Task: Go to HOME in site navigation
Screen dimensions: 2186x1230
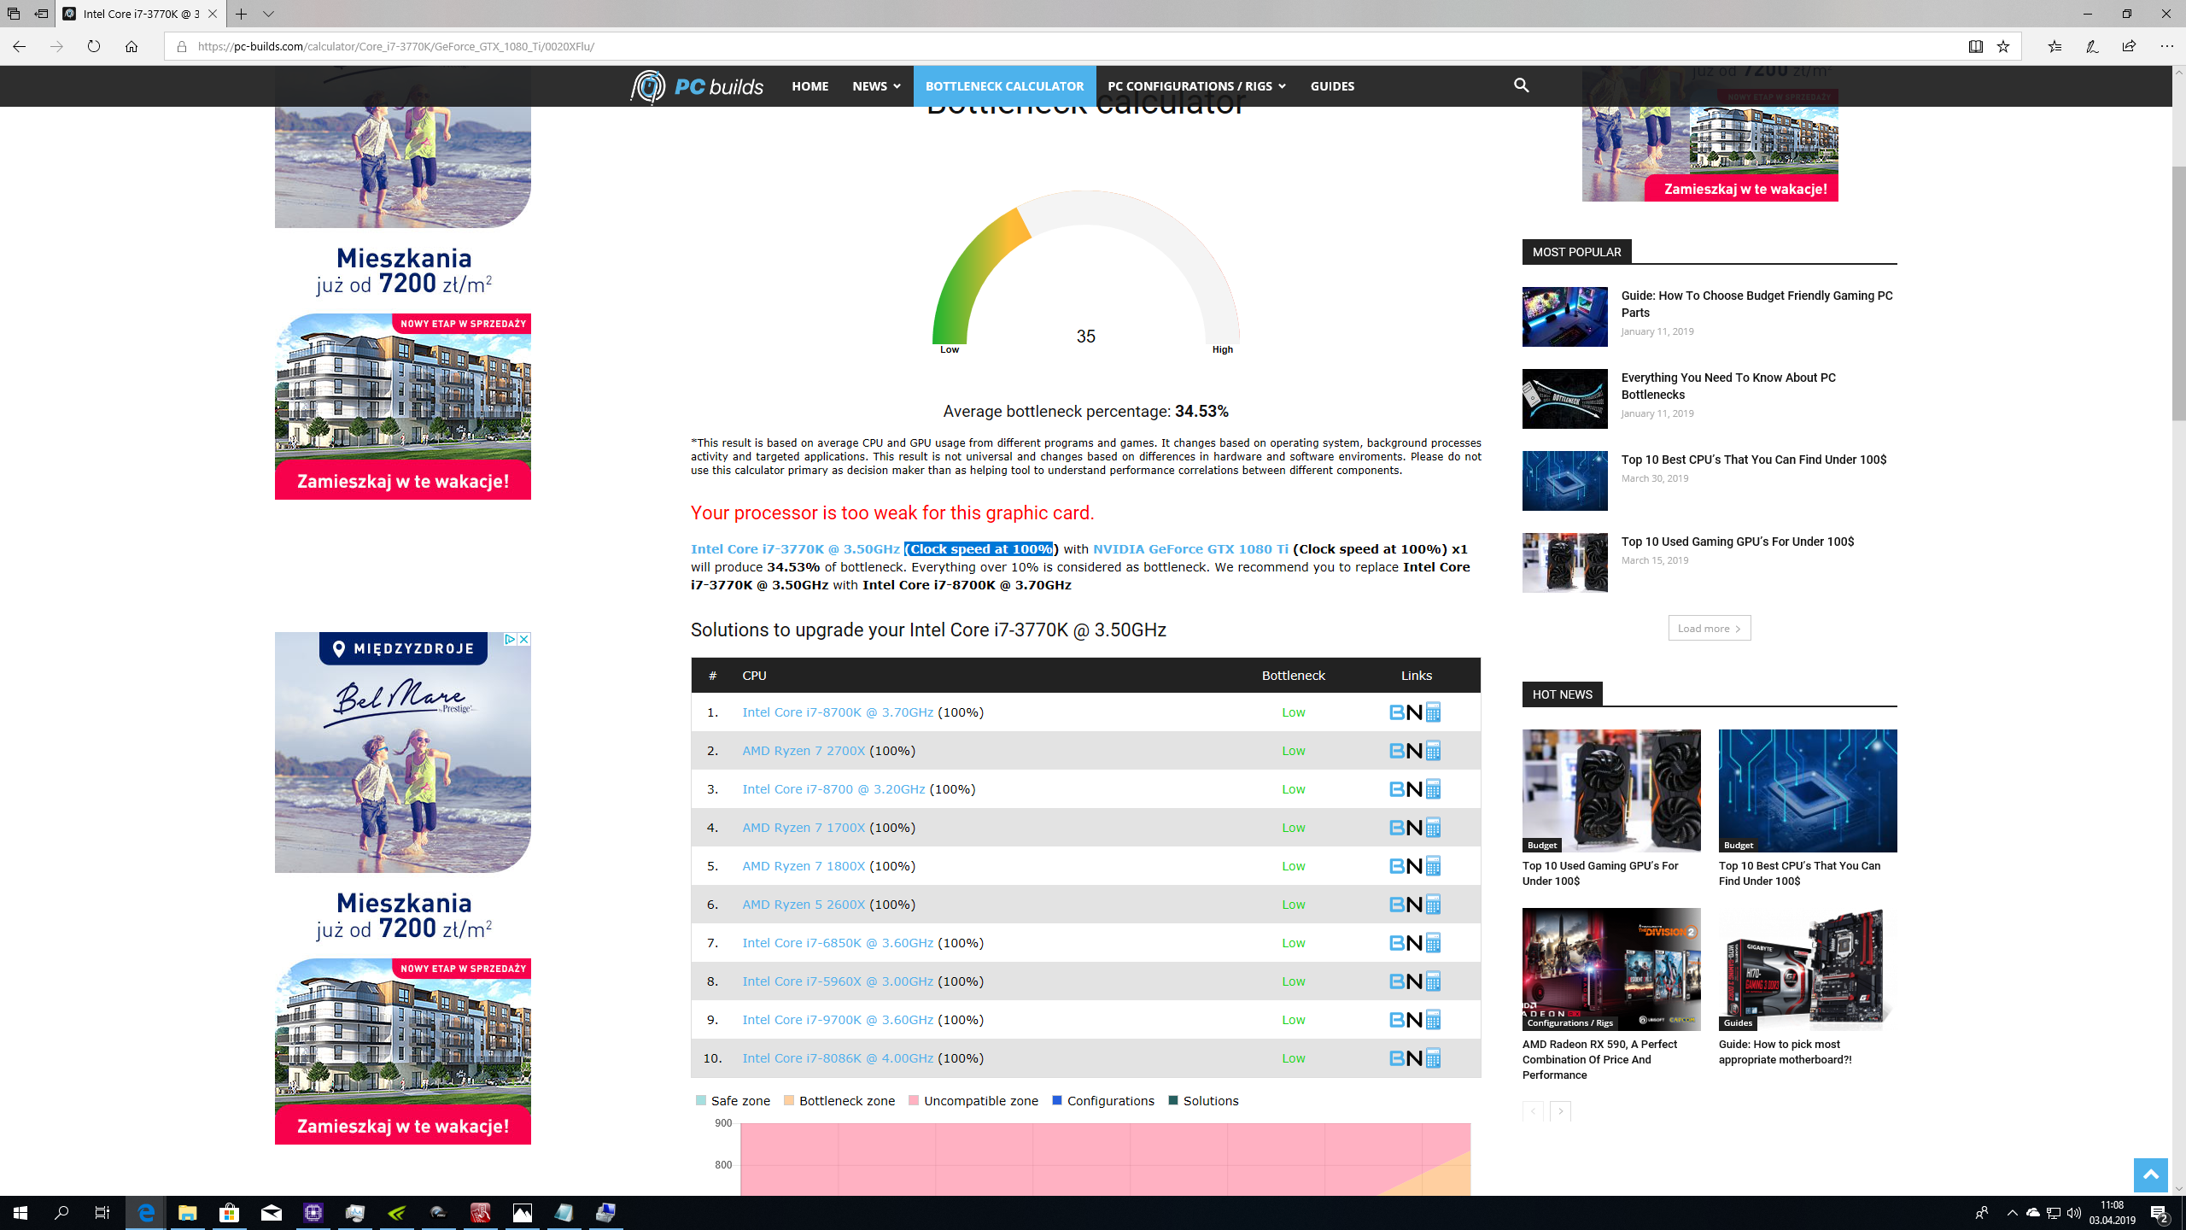Action: point(810,86)
